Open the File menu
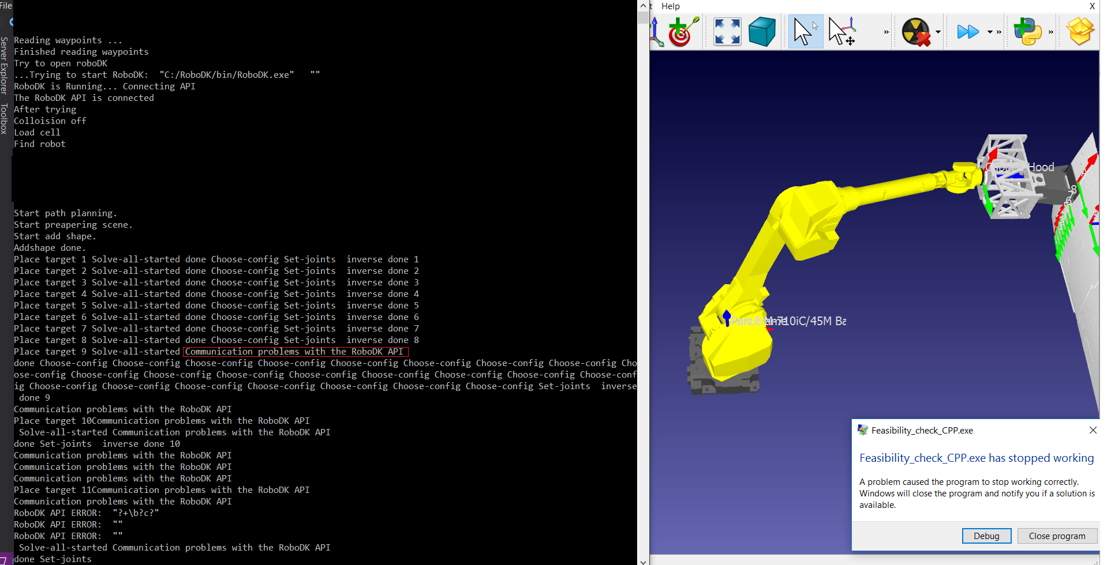 point(6,6)
